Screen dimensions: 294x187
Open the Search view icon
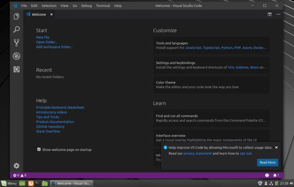point(16,29)
